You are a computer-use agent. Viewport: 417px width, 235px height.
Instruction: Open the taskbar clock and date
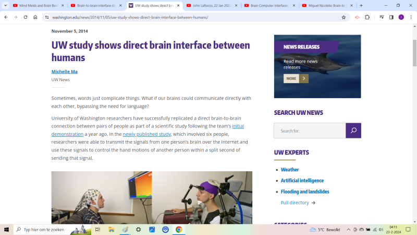[394, 229]
